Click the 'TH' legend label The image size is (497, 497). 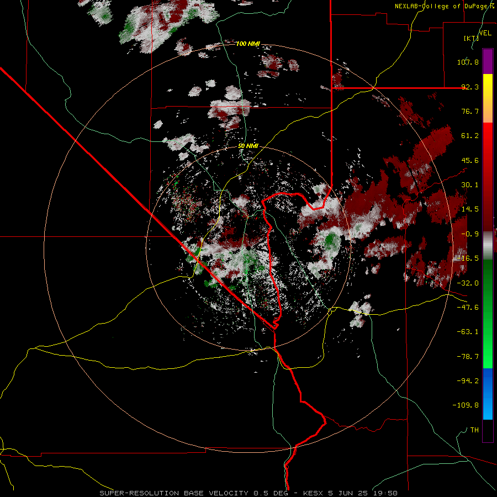pos(474,430)
